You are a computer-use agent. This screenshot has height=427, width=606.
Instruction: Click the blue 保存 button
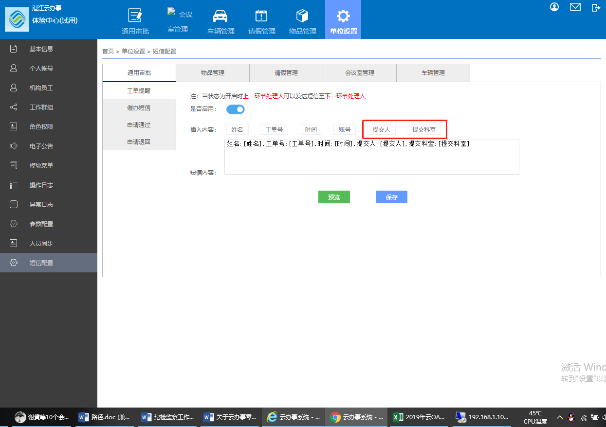click(x=391, y=197)
